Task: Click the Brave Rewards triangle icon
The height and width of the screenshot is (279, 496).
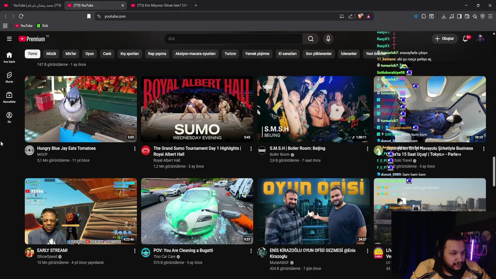Action: point(368,16)
